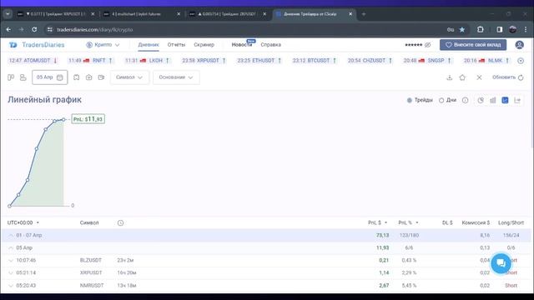Click the panel layout icon
Viewport: 534px width, 300px height.
click(11, 77)
